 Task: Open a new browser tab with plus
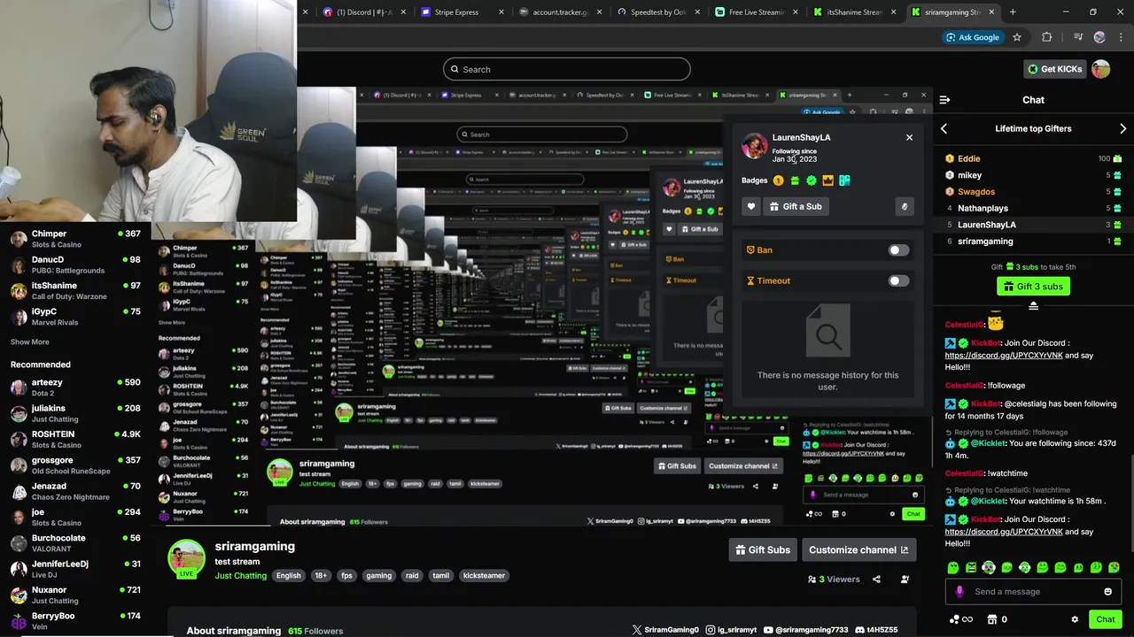pyautogui.click(x=1013, y=12)
